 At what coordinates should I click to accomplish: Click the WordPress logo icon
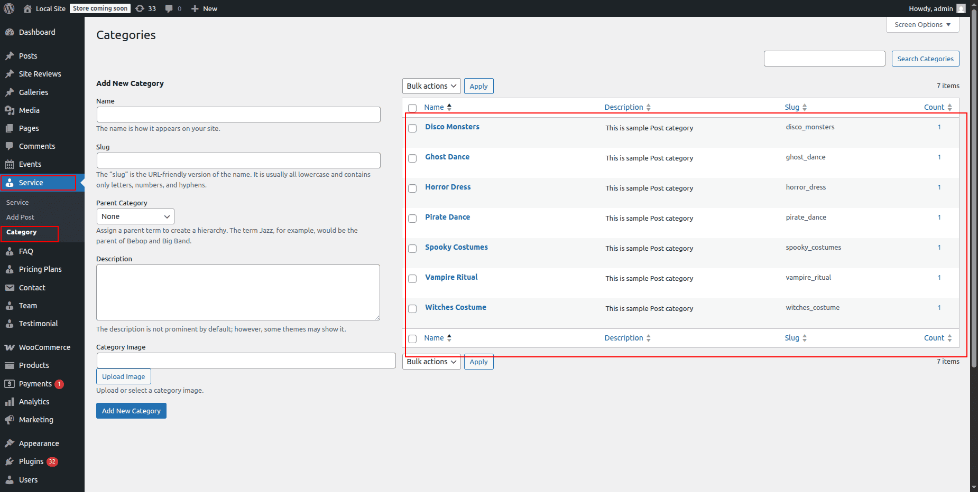(x=9, y=8)
